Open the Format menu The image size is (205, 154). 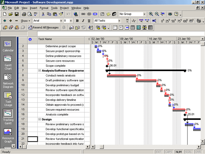[x=44, y=8]
